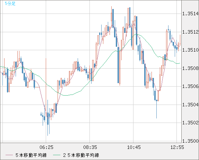The image size is (199, 160).
Task: Click the 06:25 time axis label
Action: point(46,147)
